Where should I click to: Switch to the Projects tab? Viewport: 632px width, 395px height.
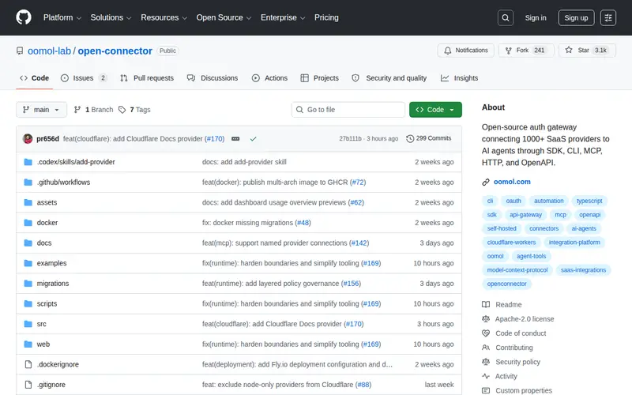[x=320, y=78]
